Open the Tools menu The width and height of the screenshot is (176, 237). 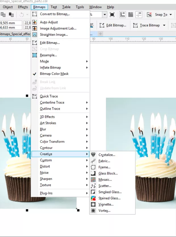click(80, 7)
